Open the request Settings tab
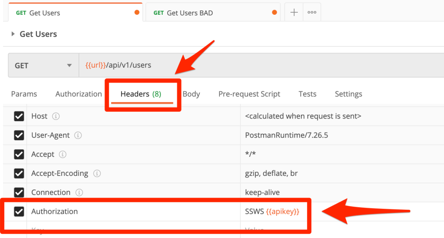The image size is (444, 238). pos(348,94)
